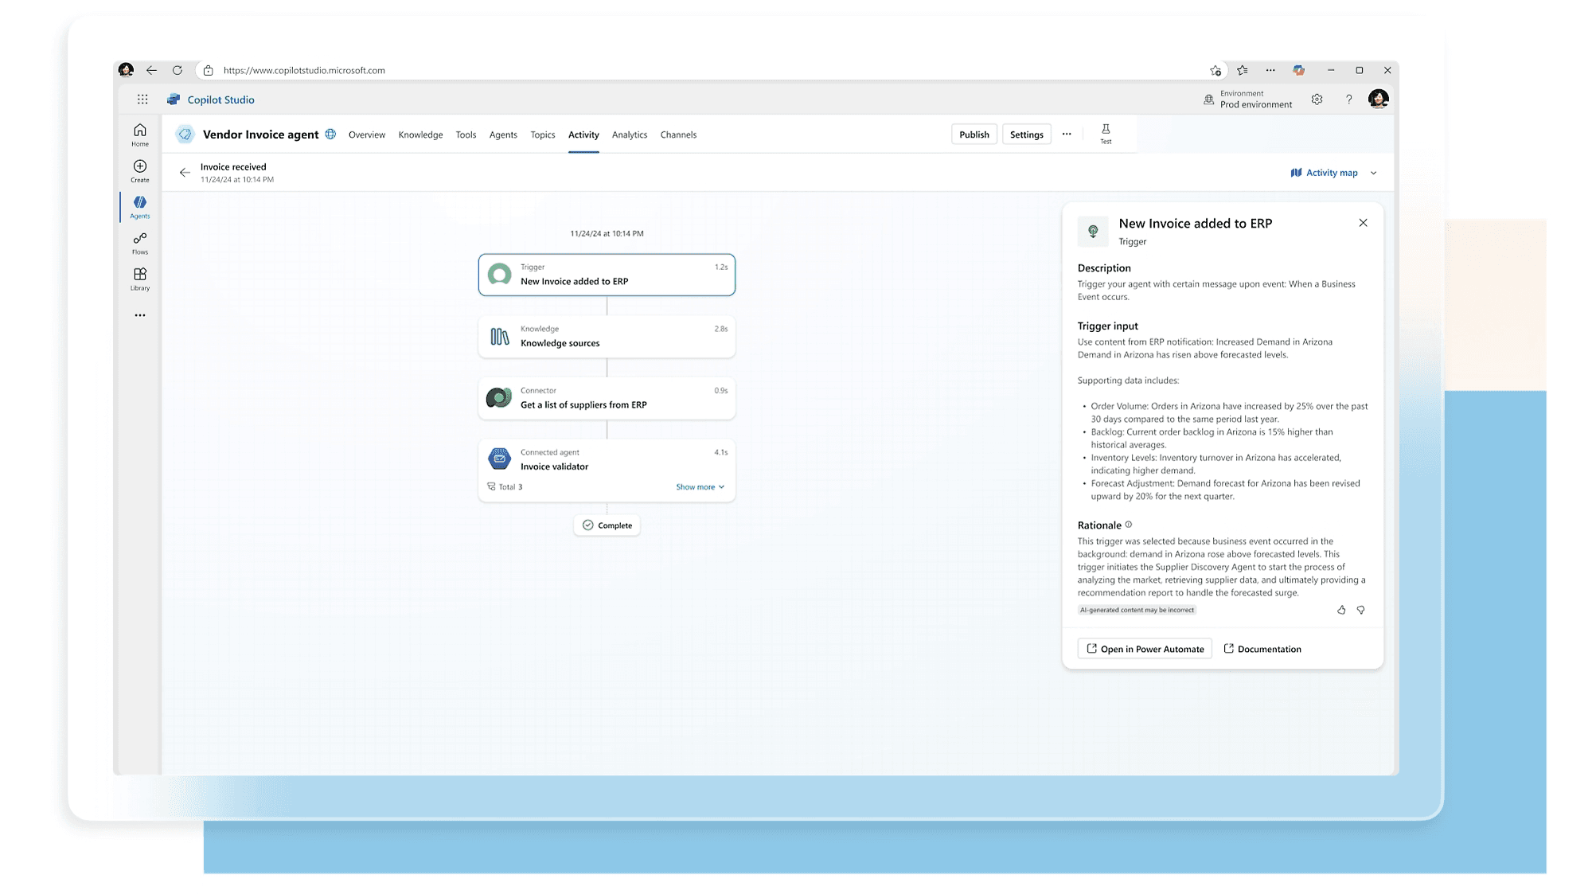Expand Show more on Invoice validator
Viewport: 1592px width, 894px height.
[700, 486]
